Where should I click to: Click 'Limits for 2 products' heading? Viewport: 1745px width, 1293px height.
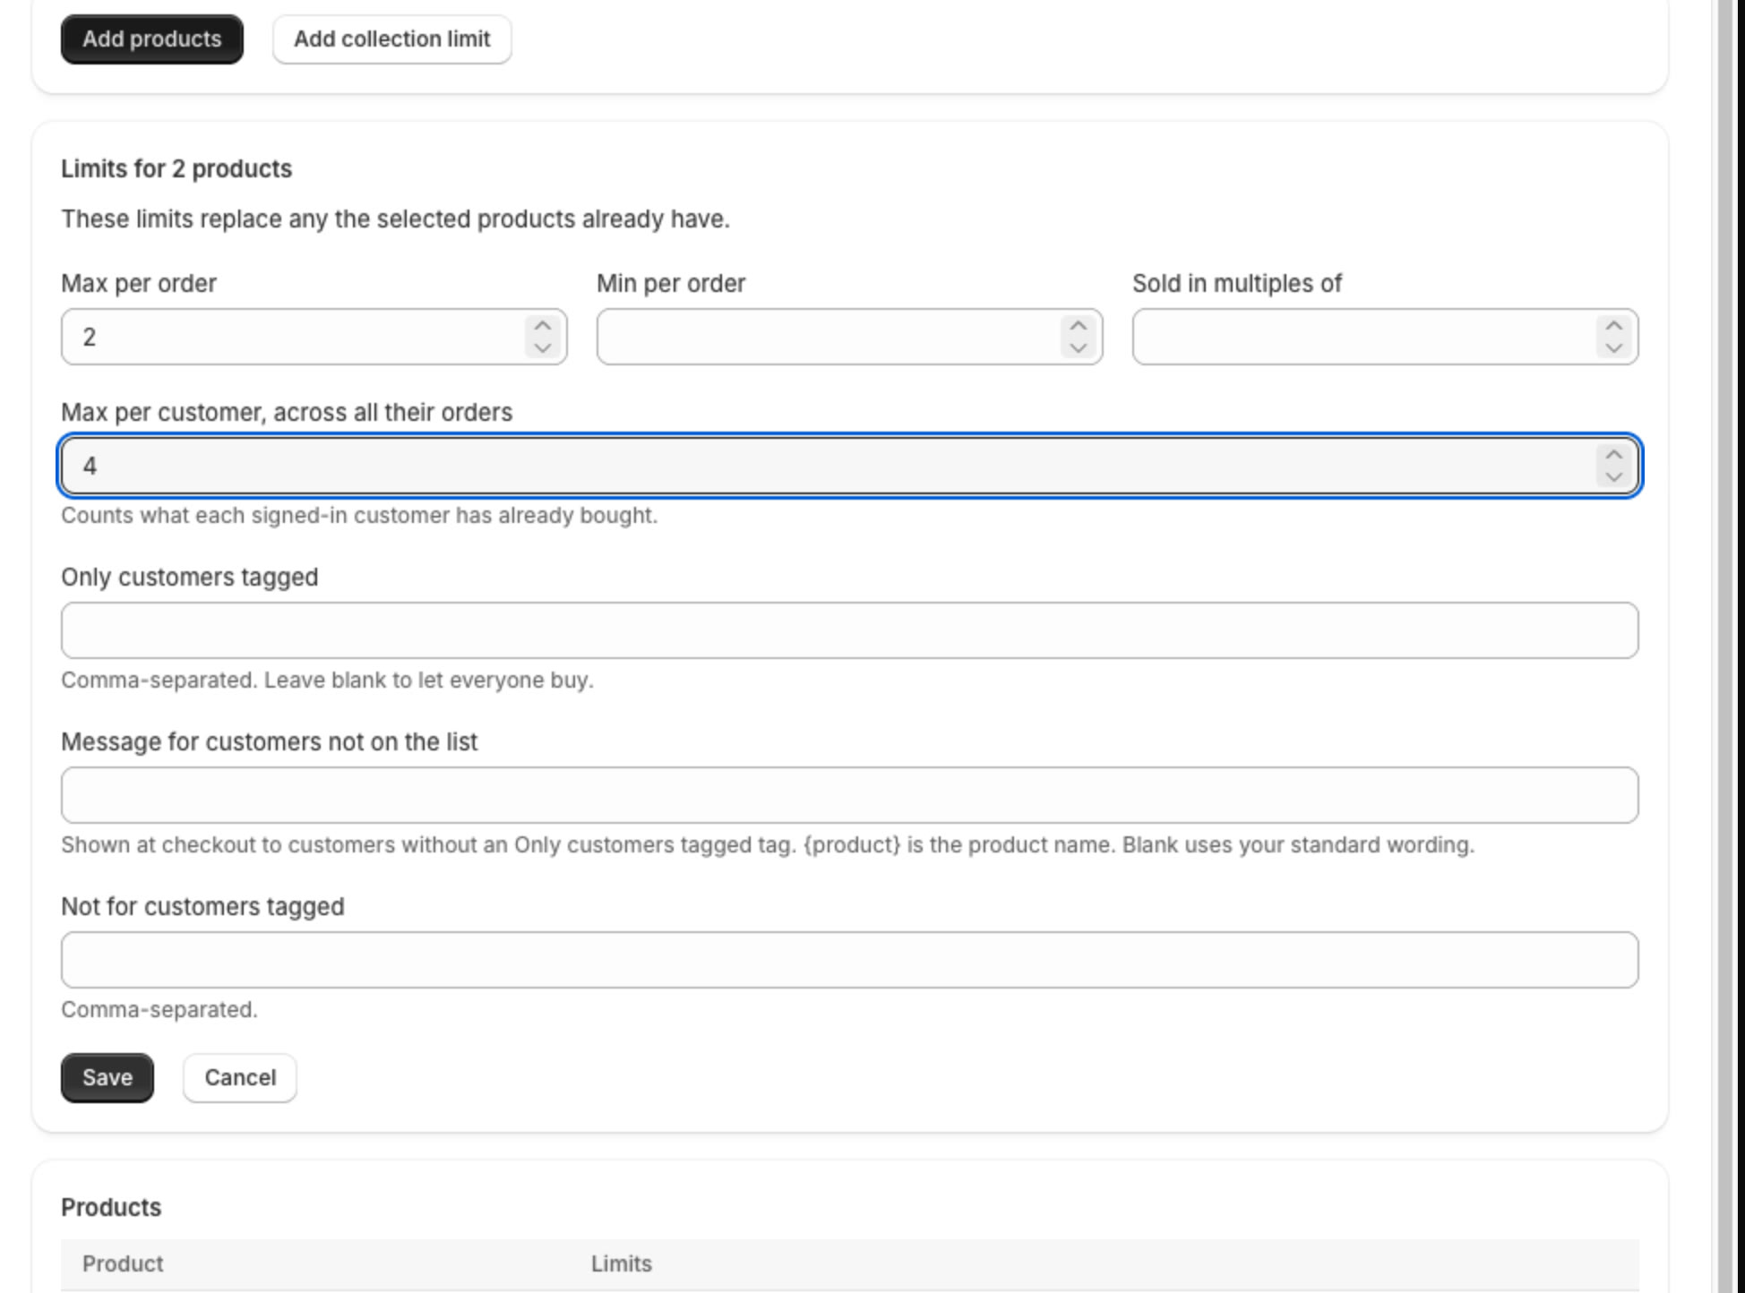point(176,169)
